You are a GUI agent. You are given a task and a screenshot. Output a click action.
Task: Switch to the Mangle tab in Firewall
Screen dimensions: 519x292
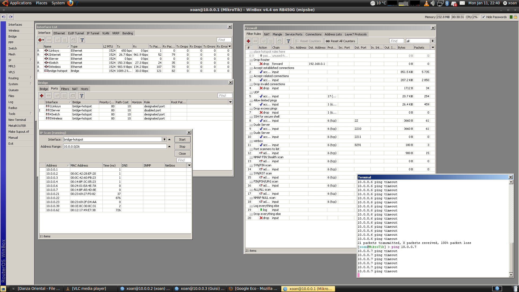pos(277,34)
